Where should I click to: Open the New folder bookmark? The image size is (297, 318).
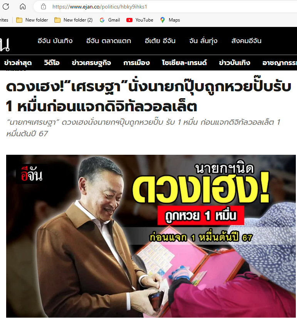pos(32,20)
